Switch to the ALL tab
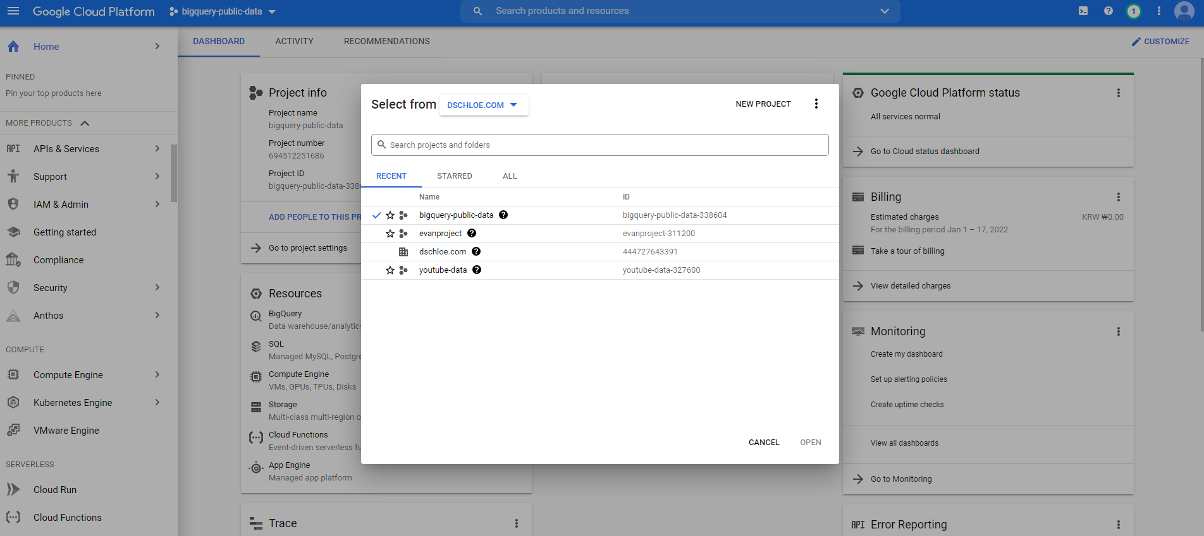 click(510, 176)
